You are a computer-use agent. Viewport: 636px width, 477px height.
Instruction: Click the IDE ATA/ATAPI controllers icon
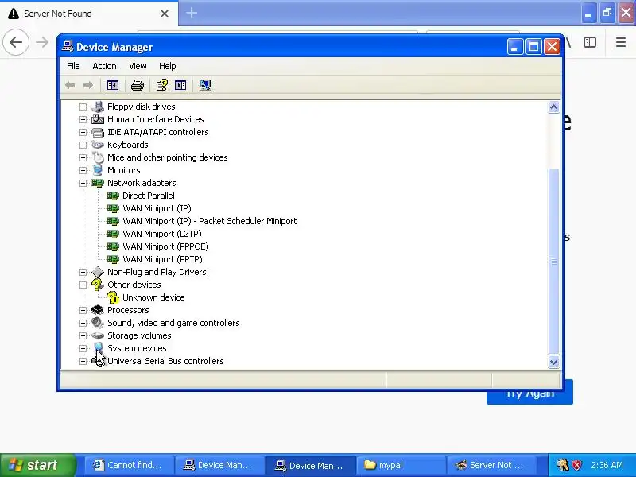(97, 132)
